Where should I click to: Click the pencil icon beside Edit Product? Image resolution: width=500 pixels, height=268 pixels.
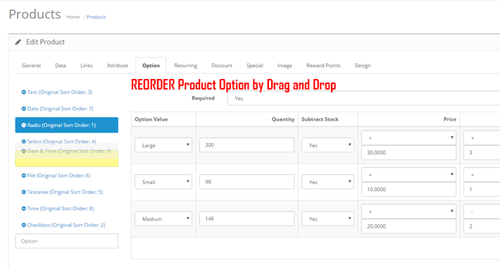(x=18, y=42)
